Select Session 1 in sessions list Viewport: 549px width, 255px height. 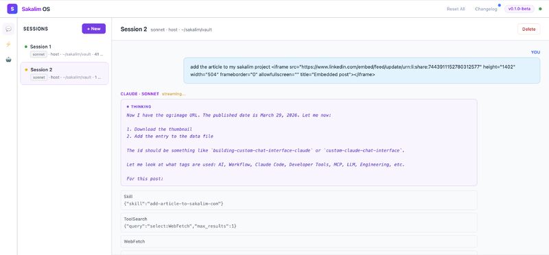65,50
